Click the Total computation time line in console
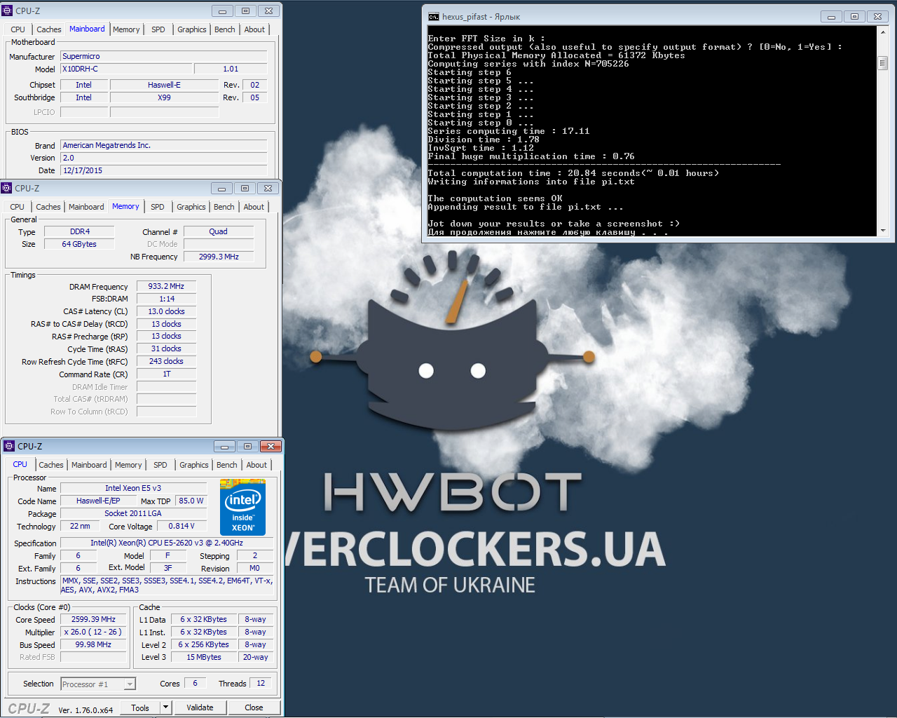897x718 pixels. 573,173
